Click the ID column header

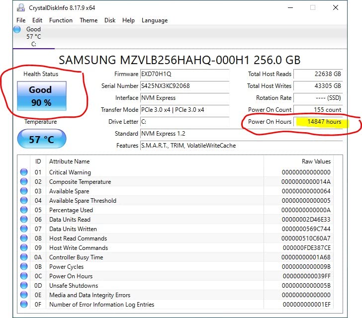(38, 161)
